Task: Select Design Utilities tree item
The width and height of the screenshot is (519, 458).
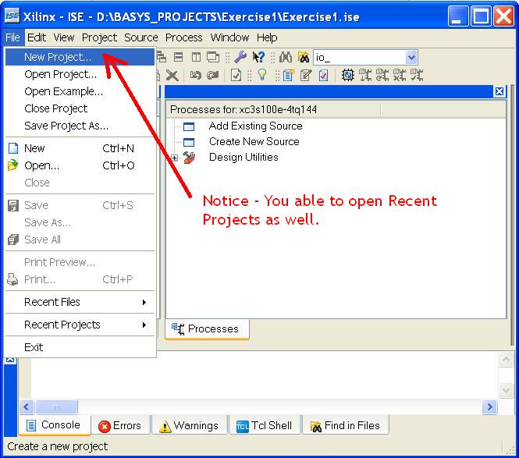Action: pos(244,157)
